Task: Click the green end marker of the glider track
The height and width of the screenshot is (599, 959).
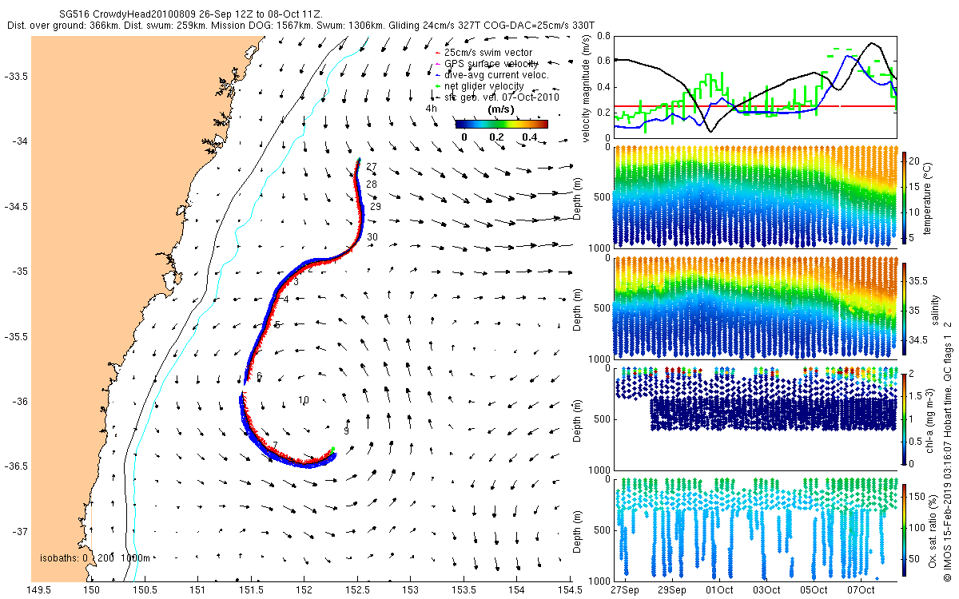Action: click(x=332, y=450)
